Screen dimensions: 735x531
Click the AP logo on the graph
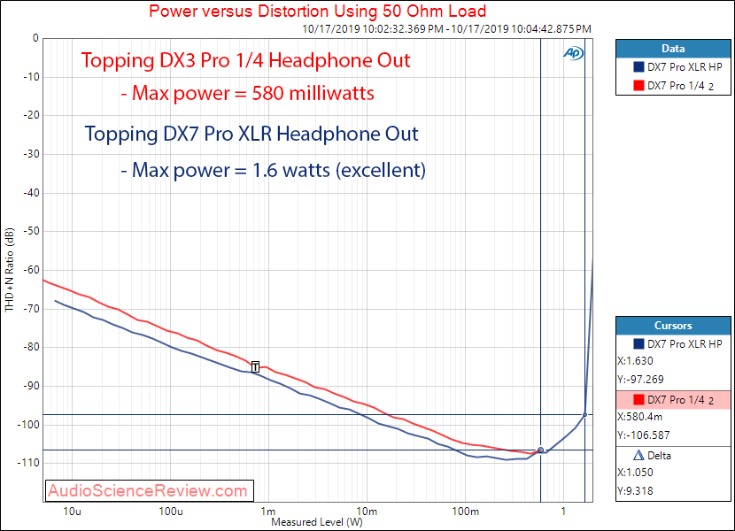[573, 53]
